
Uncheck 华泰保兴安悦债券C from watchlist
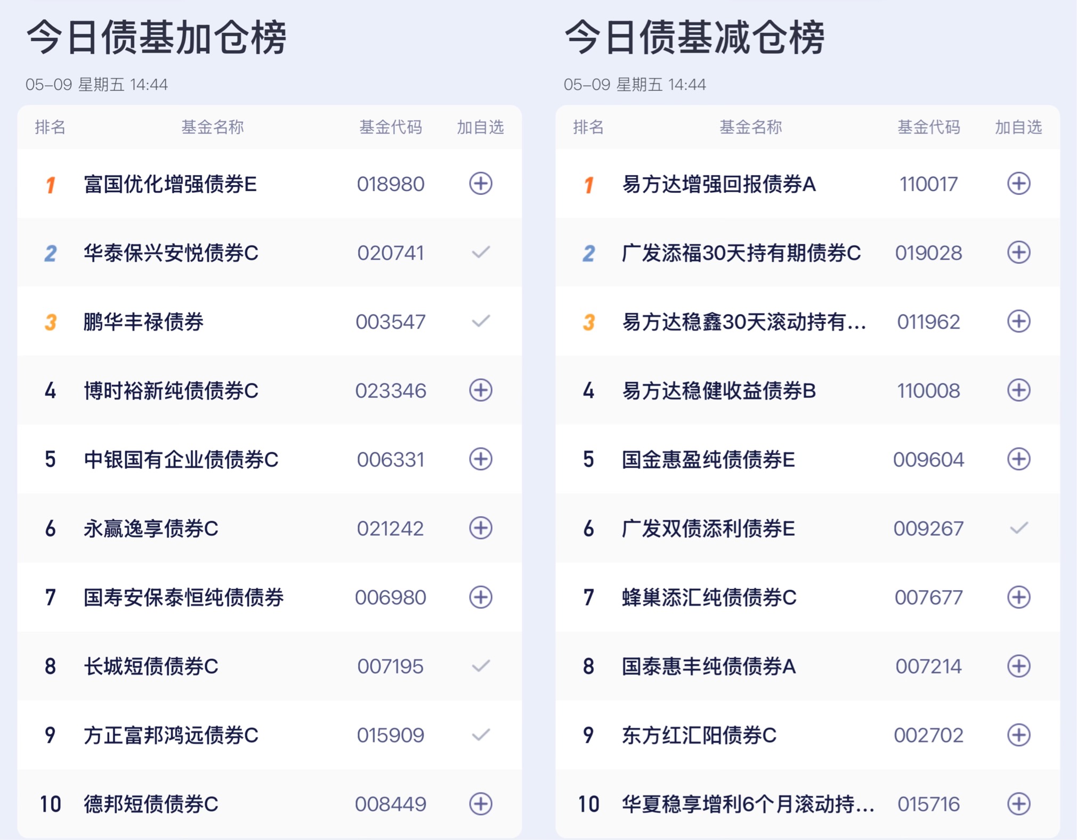[481, 252]
